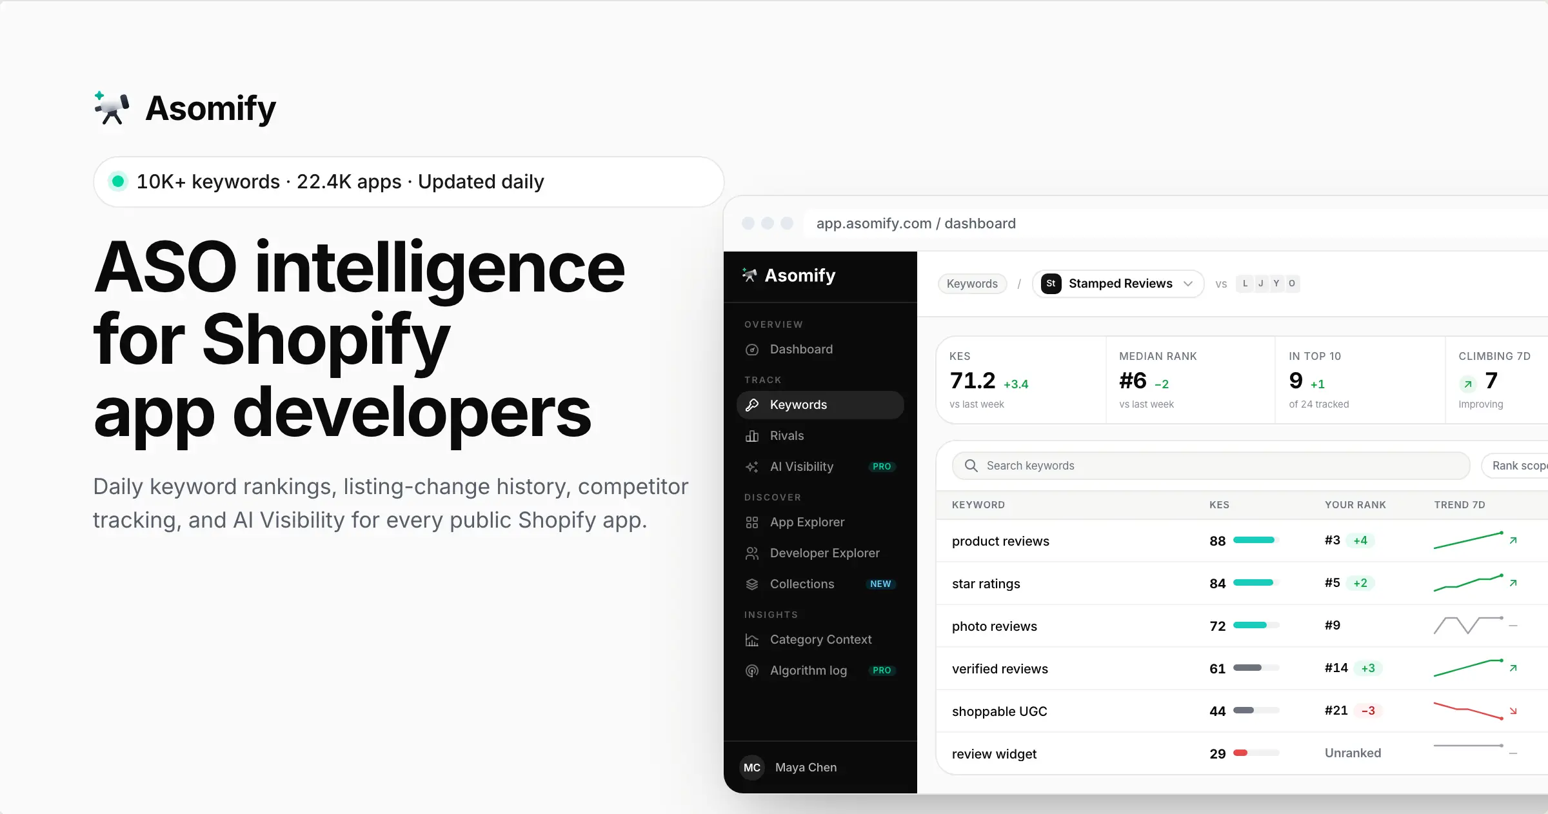This screenshot has width=1548, height=814.
Task: Open Dashboard in the sidebar
Action: [820, 350]
